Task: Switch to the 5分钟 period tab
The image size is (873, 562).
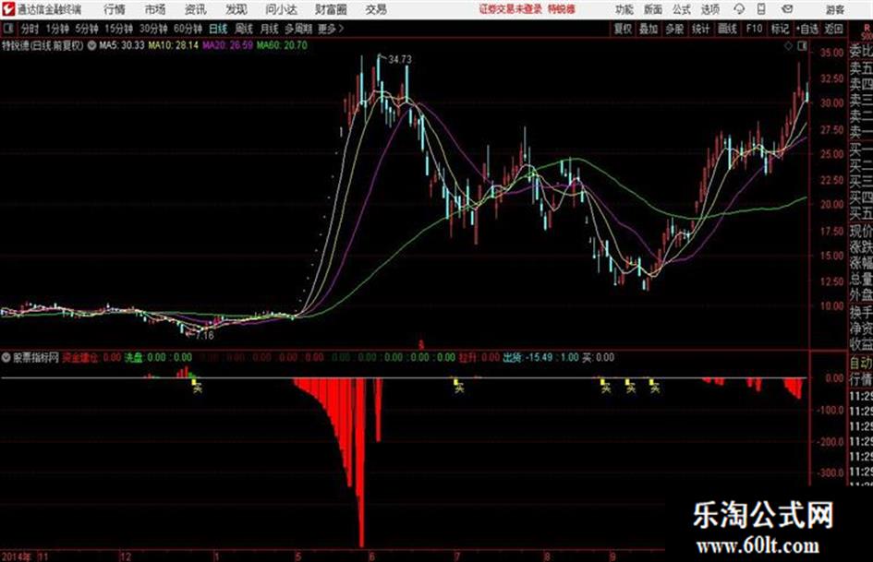Action: 86,29
